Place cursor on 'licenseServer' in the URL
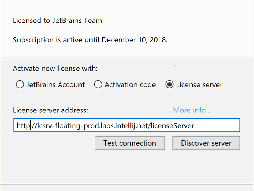The width and height of the screenshot is (254, 191). pyautogui.click(x=172, y=126)
